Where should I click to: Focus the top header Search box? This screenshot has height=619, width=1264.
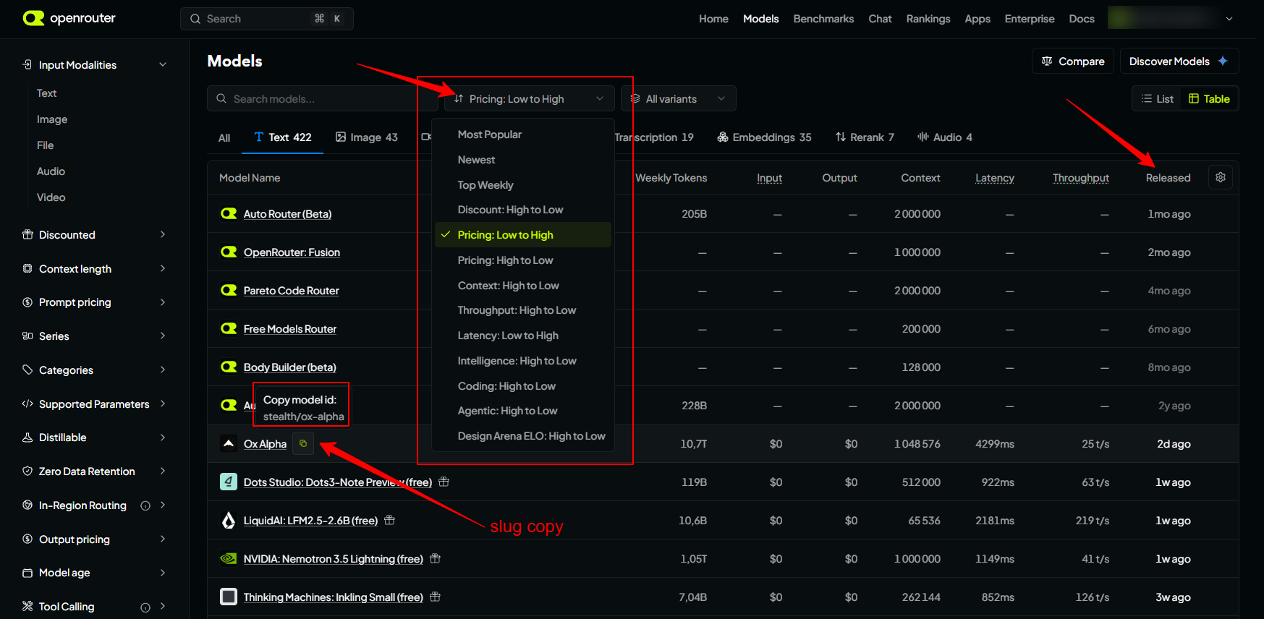267,19
